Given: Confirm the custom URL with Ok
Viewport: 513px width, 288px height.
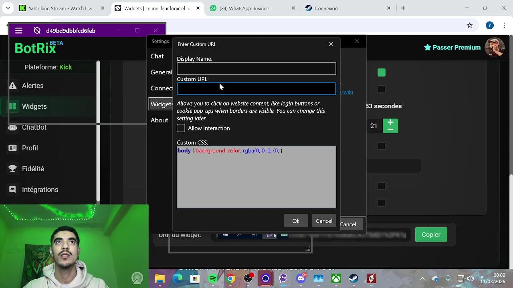Looking at the screenshot, I should pyautogui.click(x=296, y=221).
